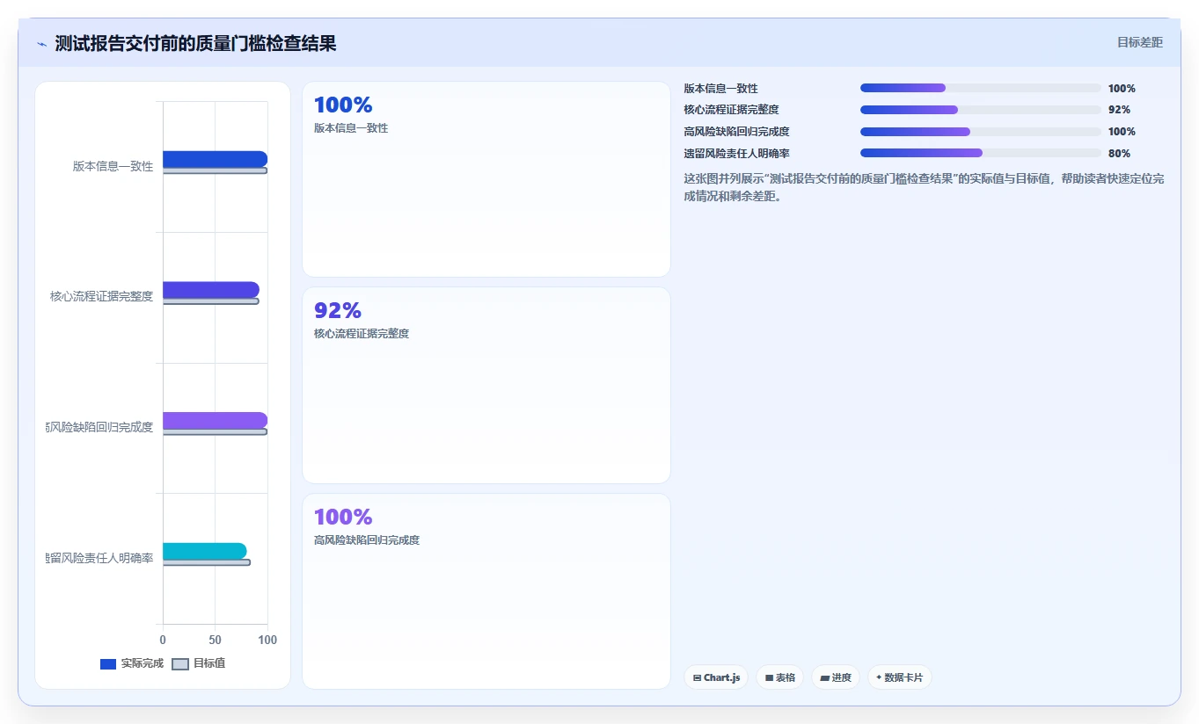Click the dashboard title 测试报告交付前的质量门槛检查结果
Viewport: 1199px width, 724px height.
tap(195, 43)
